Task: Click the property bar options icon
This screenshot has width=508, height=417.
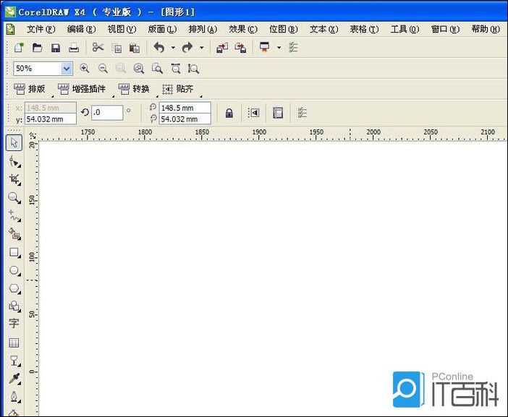Action: pyautogui.click(x=302, y=113)
